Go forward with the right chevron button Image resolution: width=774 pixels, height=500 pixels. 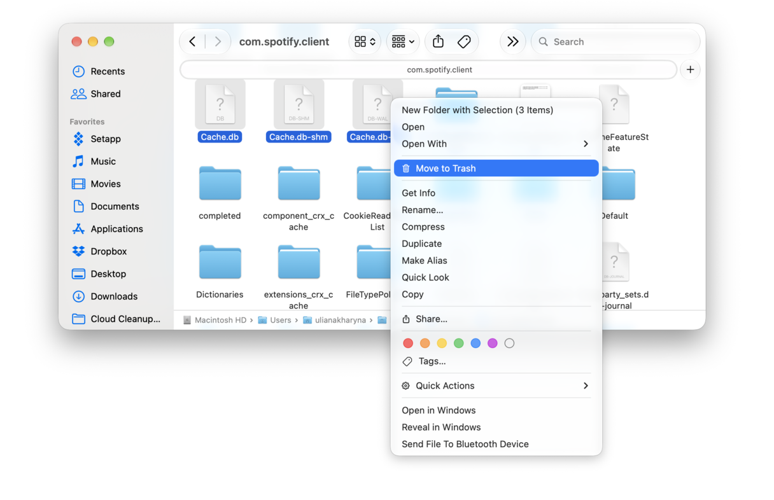pyautogui.click(x=218, y=41)
